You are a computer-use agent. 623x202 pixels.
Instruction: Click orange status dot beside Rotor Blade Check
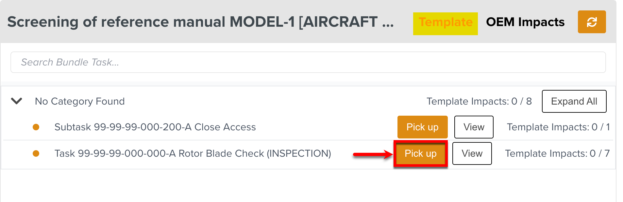click(x=36, y=153)
